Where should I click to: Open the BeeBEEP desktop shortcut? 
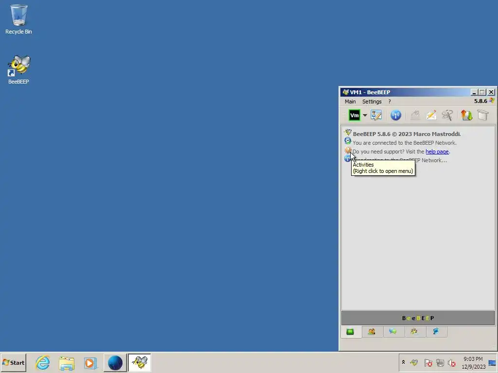[18, 70]
